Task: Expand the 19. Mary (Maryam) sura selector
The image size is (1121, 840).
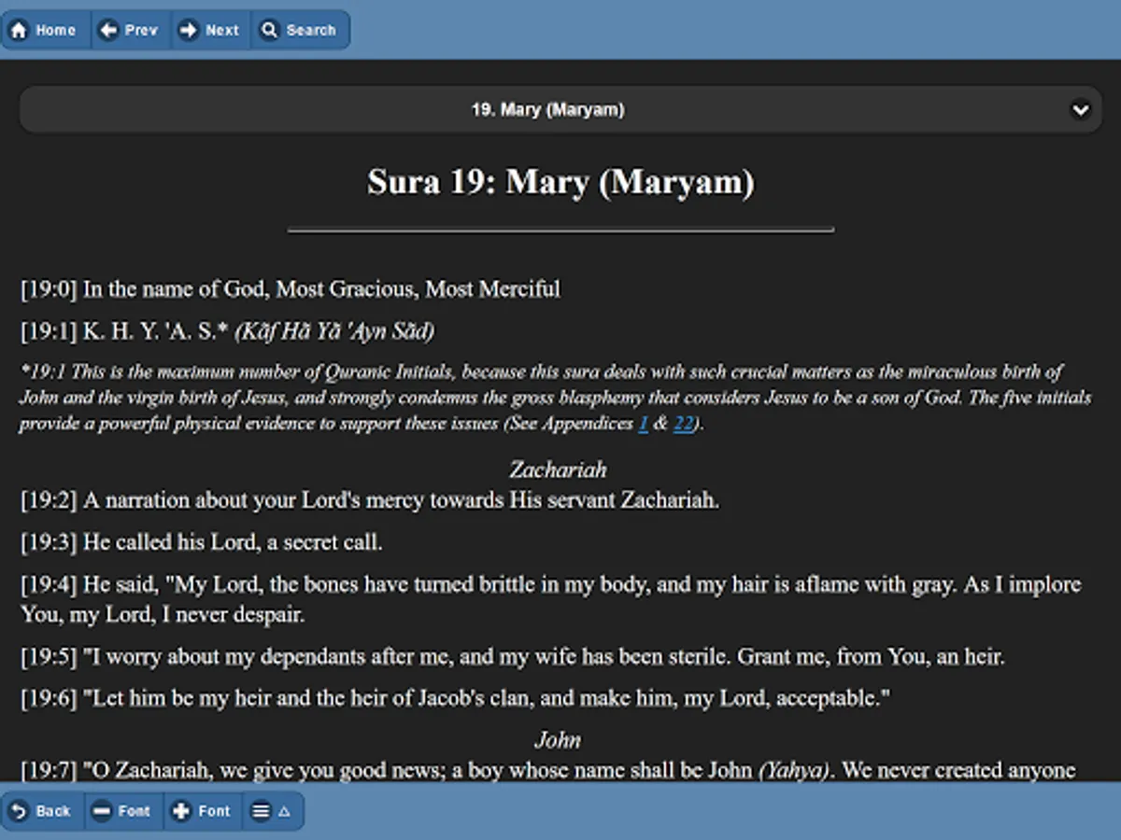Action: [x=560, y=109]
